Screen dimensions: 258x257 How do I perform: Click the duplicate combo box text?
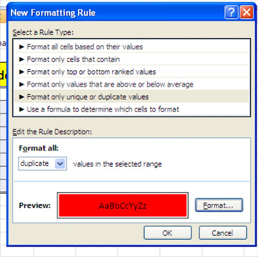click(35, 163)
